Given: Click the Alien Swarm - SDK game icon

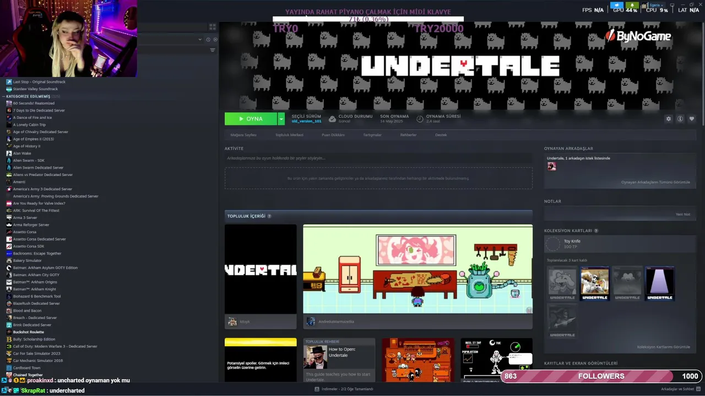Looking at the screenshot, I should (9, 161).
